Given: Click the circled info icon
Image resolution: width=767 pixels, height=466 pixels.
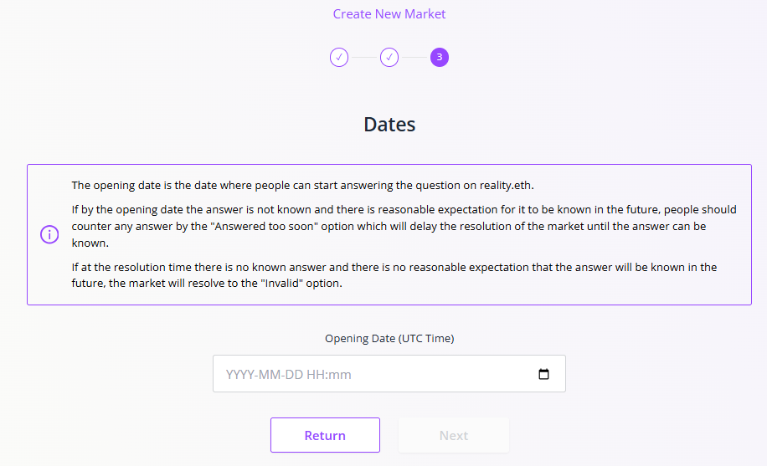Looking at the screenshot, I should point(49,234).
